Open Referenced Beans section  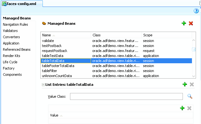17,49
